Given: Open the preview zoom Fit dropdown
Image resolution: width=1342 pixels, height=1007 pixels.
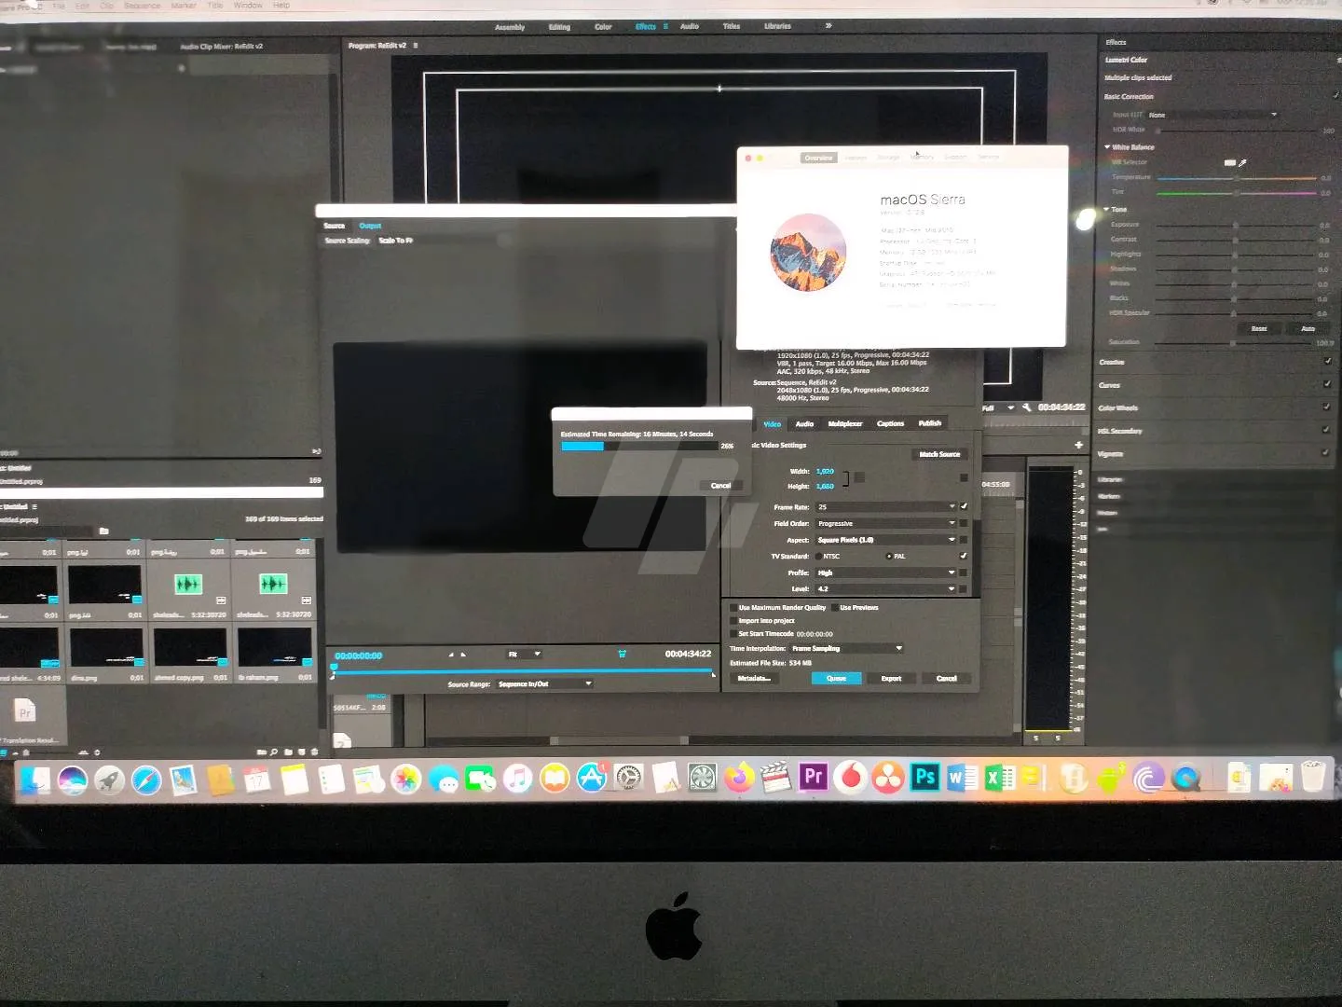Looking at the screenshot, I should click(x=524, y=654).
